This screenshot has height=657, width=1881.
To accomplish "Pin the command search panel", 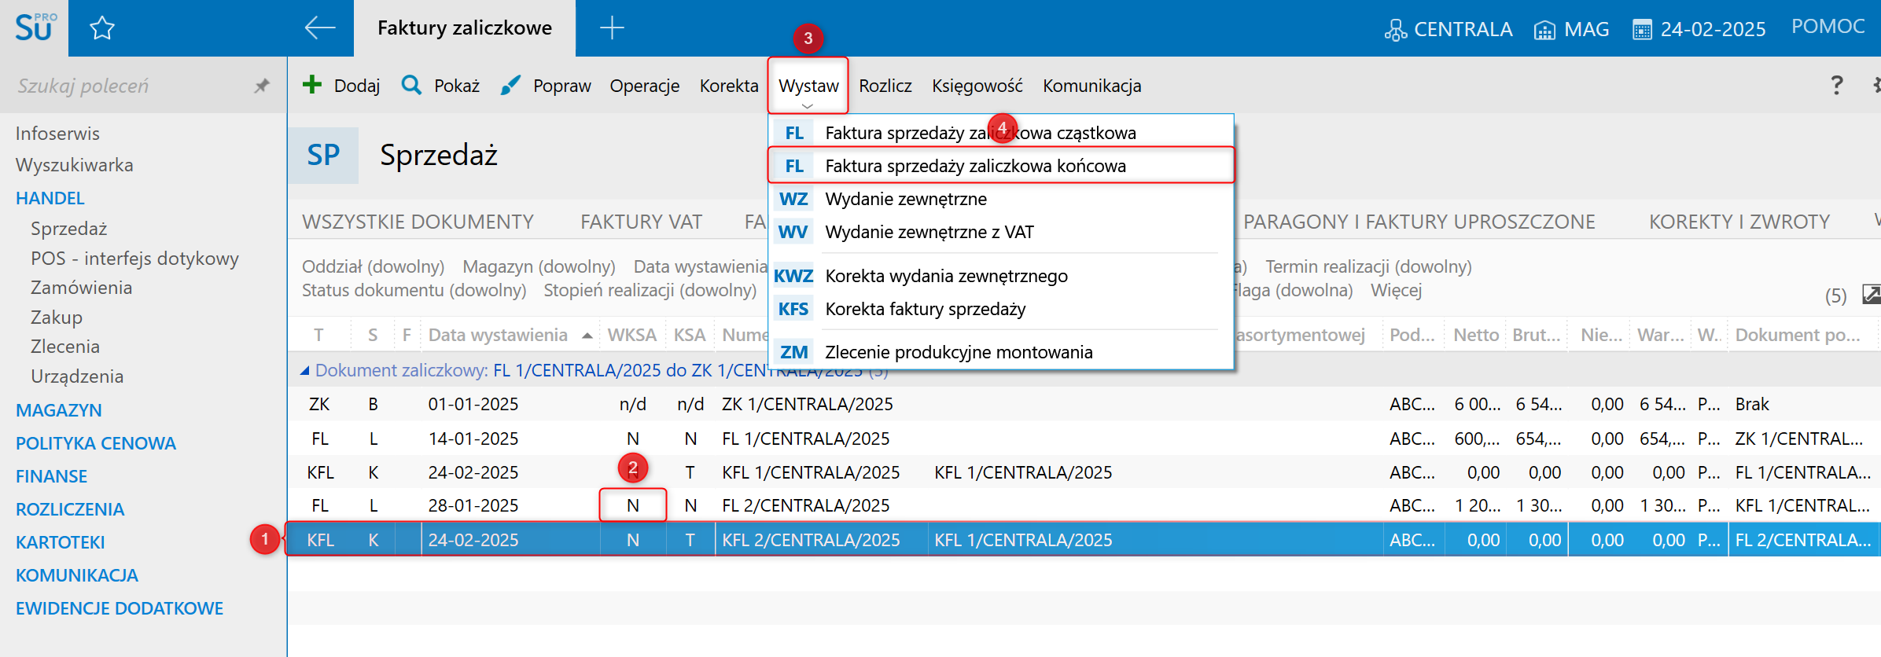I will (x=262, y=86).
